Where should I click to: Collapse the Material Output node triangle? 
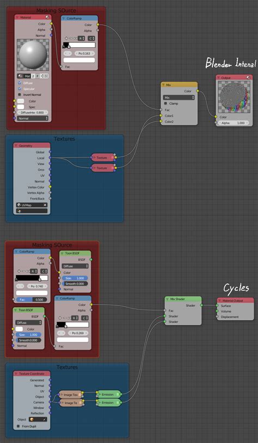point(220,301)
